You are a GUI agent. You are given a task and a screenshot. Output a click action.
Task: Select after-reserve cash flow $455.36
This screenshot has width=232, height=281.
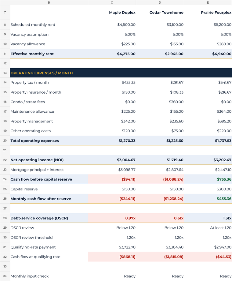coord(208,199)
